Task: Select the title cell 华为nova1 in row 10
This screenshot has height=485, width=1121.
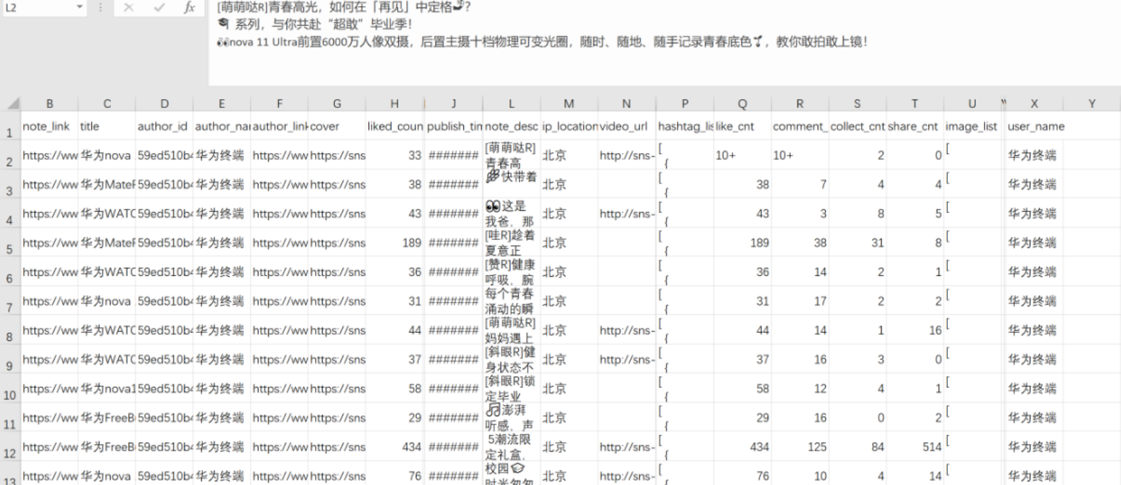Action: [107, 388]
